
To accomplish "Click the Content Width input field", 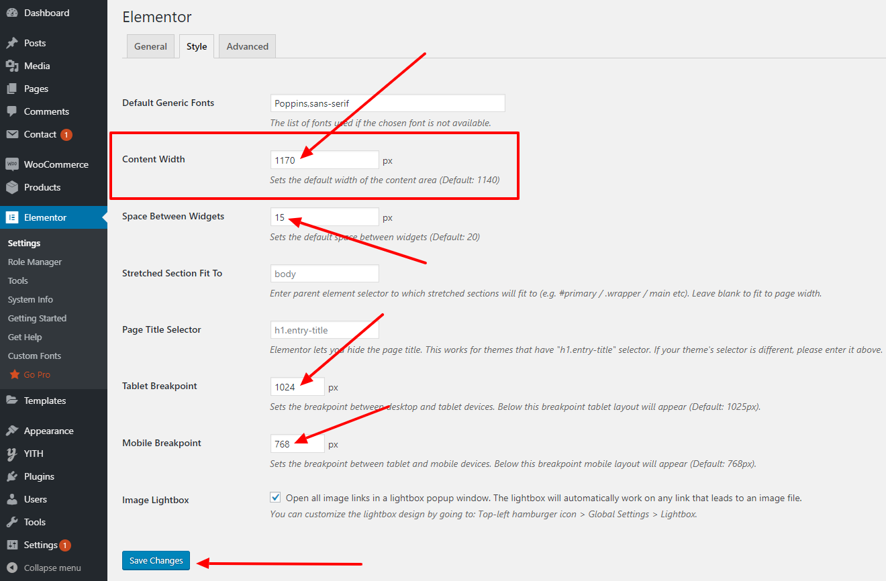I will click(x=324, y=160).
